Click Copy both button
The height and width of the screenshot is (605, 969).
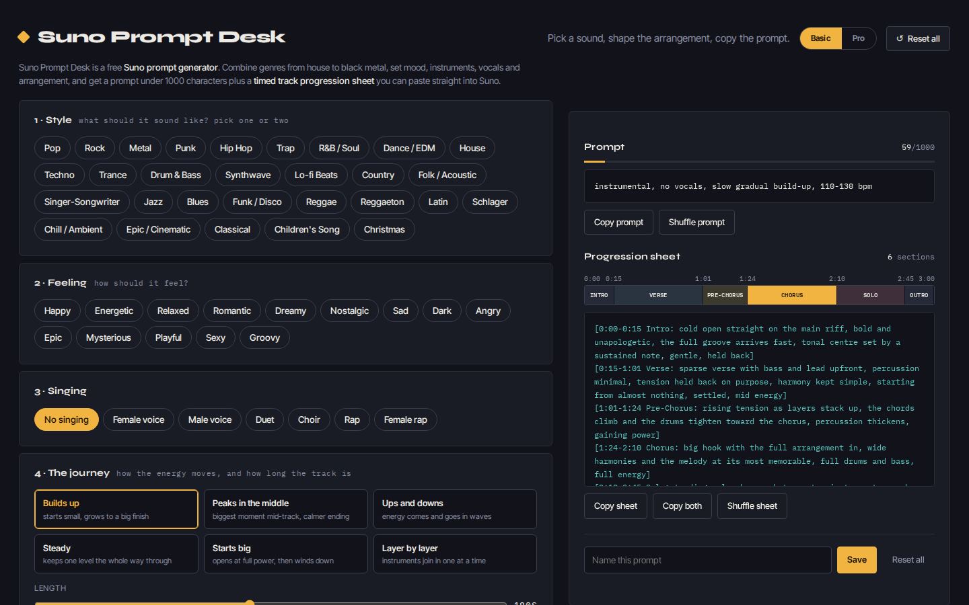[682, 506]
